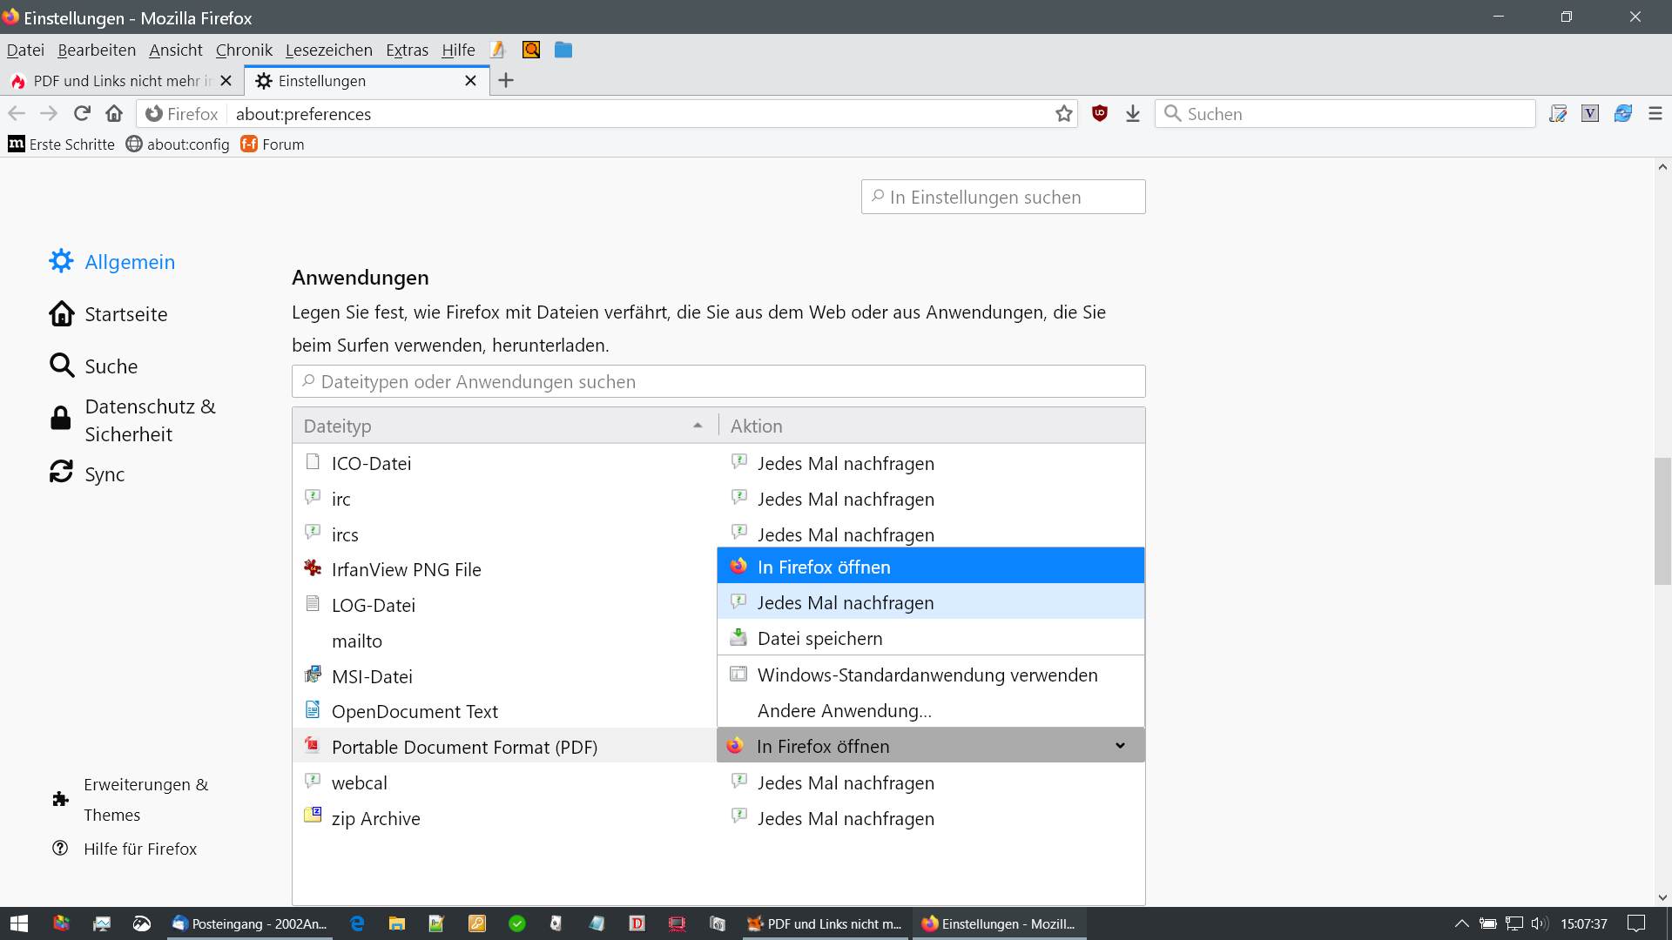The image size is (1672, 940).
Task: Open the uBlock Origin shield icon
Action: click(x=1100, y=114)
